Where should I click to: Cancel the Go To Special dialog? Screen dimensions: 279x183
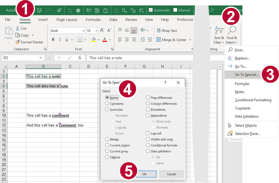pos(171,174)
